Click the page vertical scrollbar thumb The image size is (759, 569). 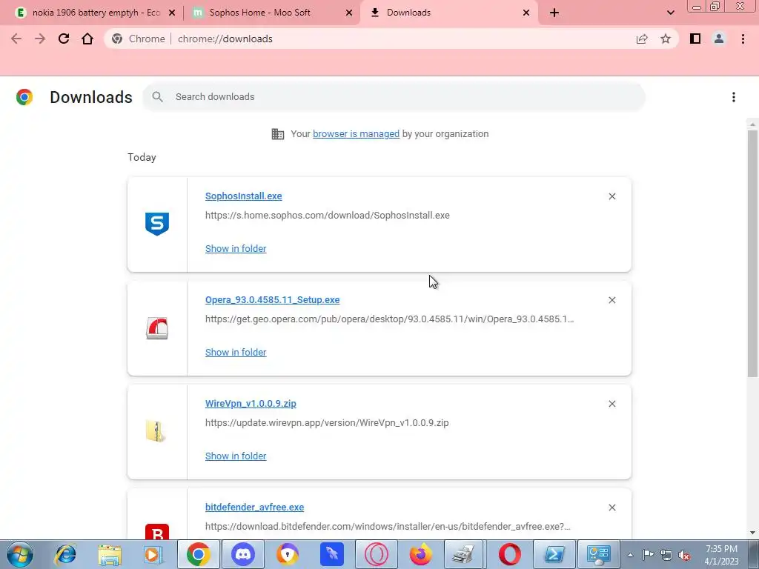click(752, 253)
